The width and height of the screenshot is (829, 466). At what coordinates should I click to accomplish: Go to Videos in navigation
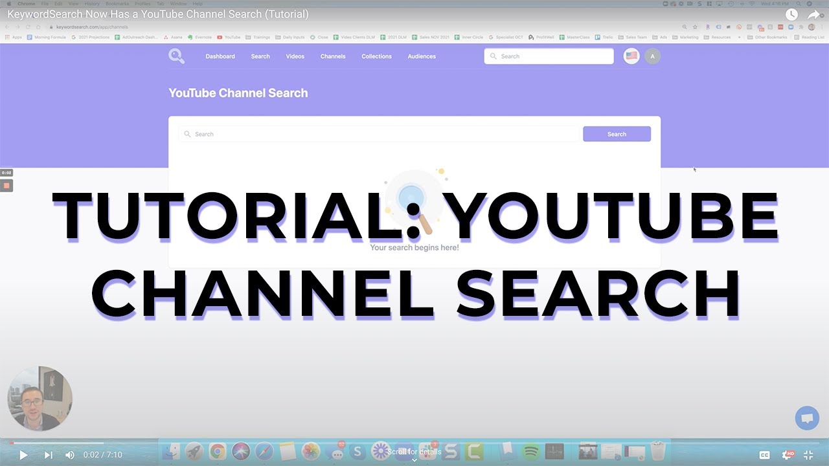pyautogui.click(x=295, y=56)
